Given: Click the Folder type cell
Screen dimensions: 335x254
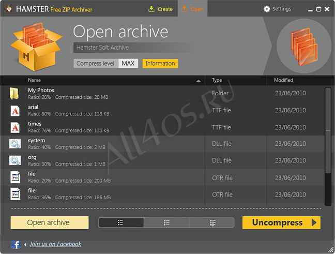Looking at the screenshot, I should pyautogui.click(x=220, y=93).
